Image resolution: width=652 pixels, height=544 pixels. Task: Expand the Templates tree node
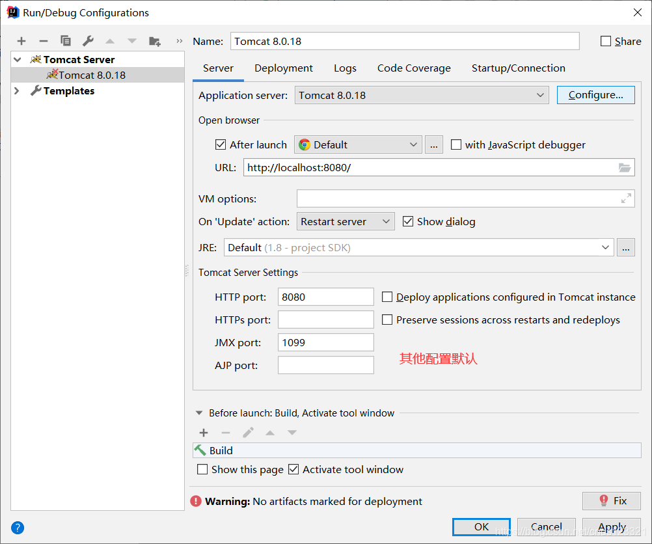click(17, 90)
